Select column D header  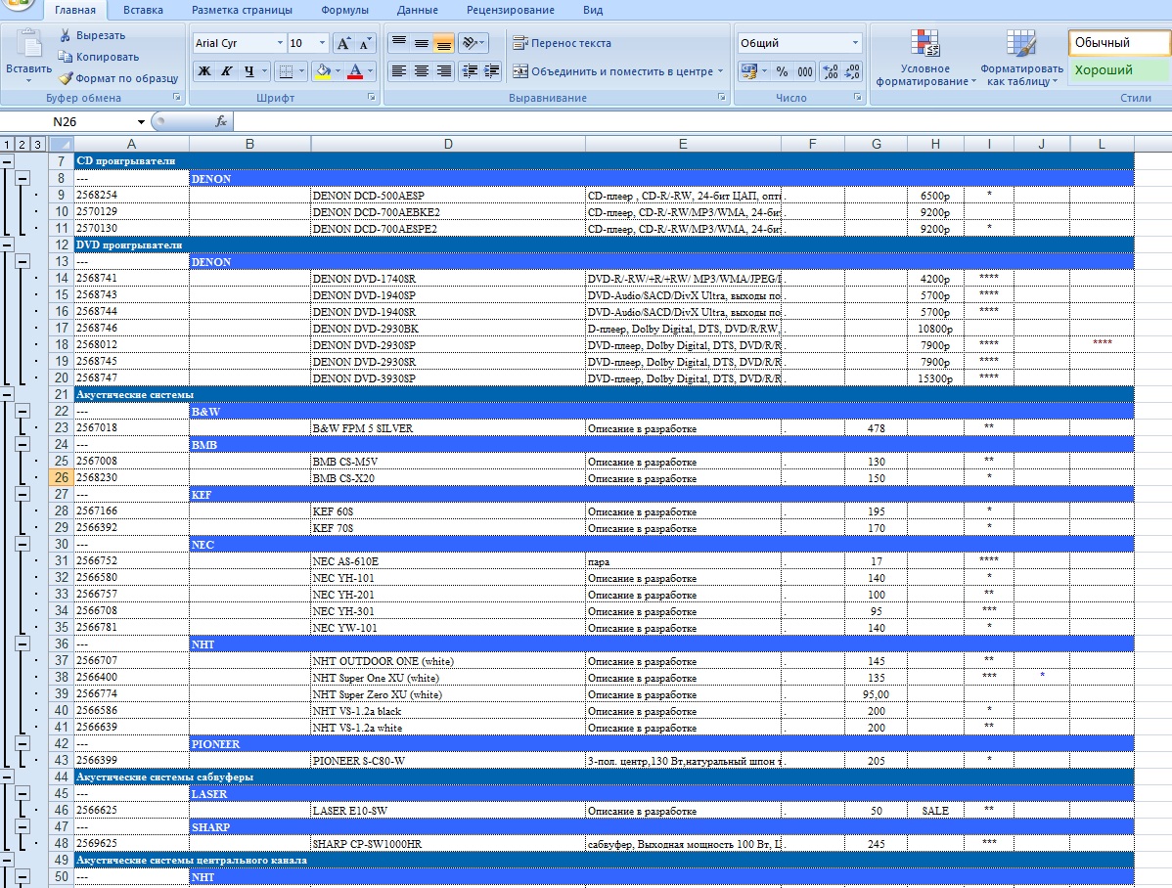pos(448,145)
